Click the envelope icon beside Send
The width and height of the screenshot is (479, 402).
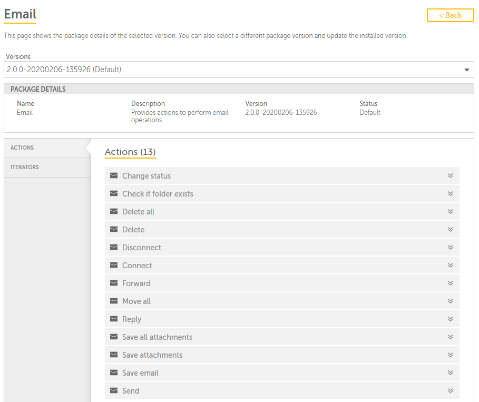tap(114, 390)
